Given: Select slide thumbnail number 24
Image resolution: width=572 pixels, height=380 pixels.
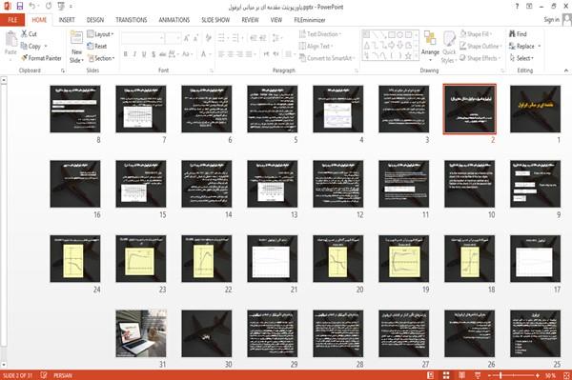Looking at the screenshot, I should [75, 258].
